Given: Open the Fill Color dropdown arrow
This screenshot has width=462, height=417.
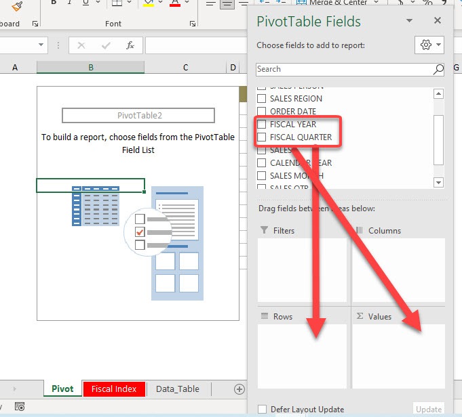Looking at the screenshot, I should coord(160,2).
